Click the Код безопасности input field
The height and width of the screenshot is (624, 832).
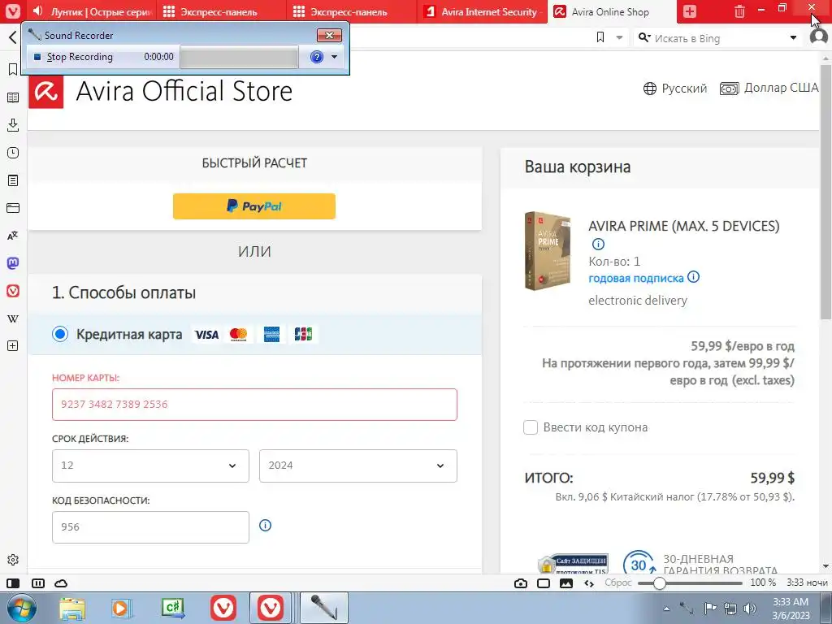coord(150,526)
